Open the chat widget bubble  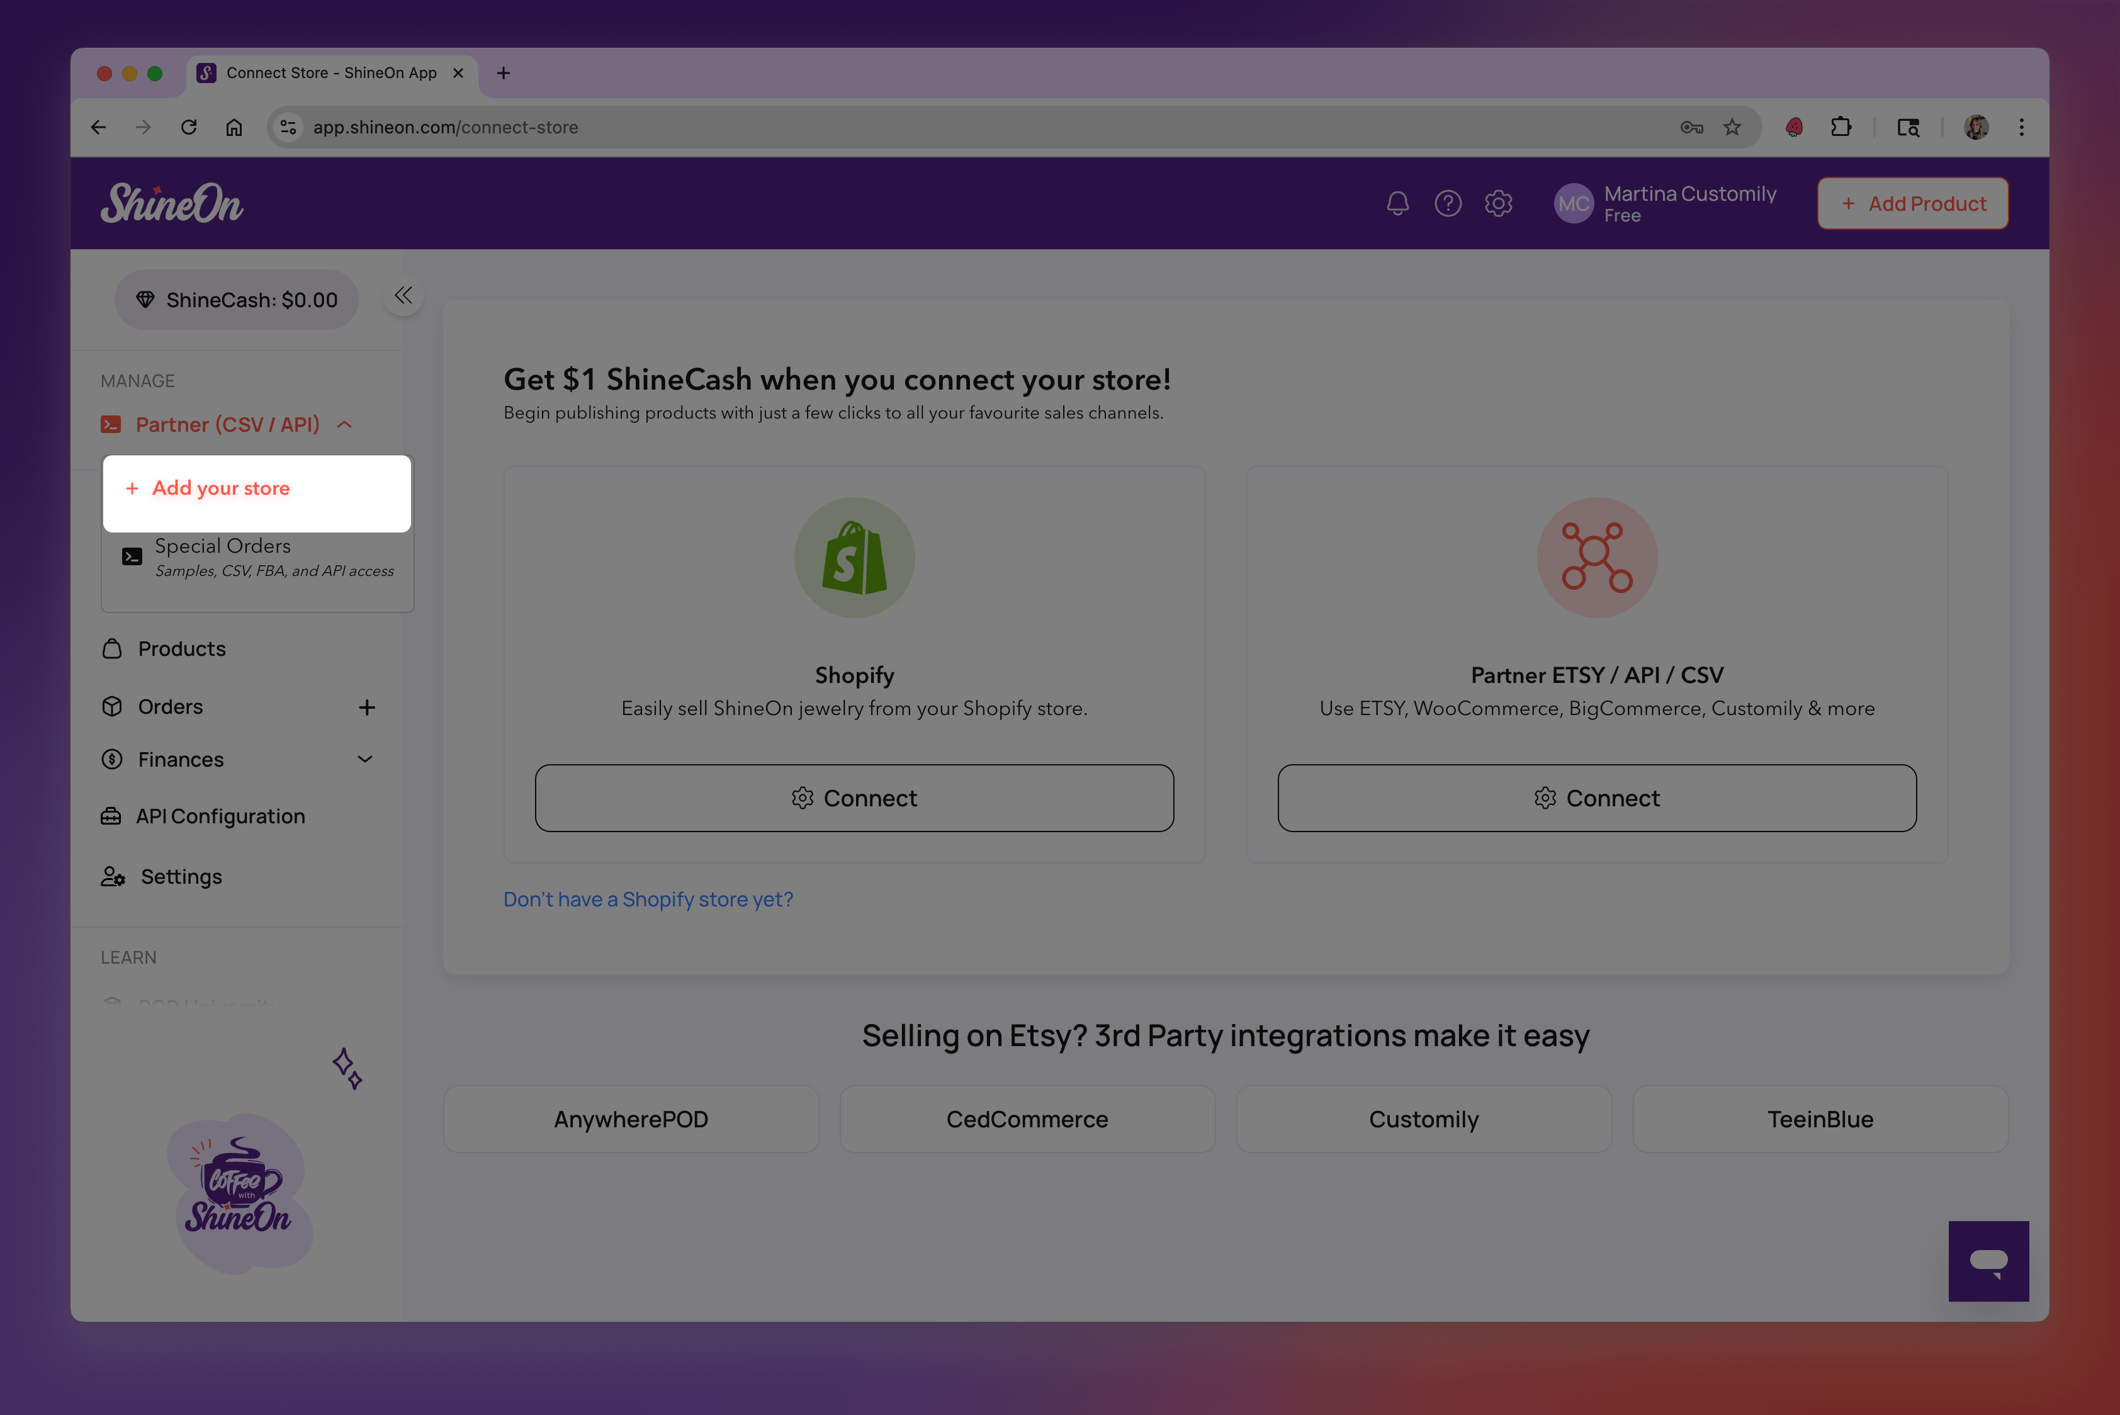1987,1261
